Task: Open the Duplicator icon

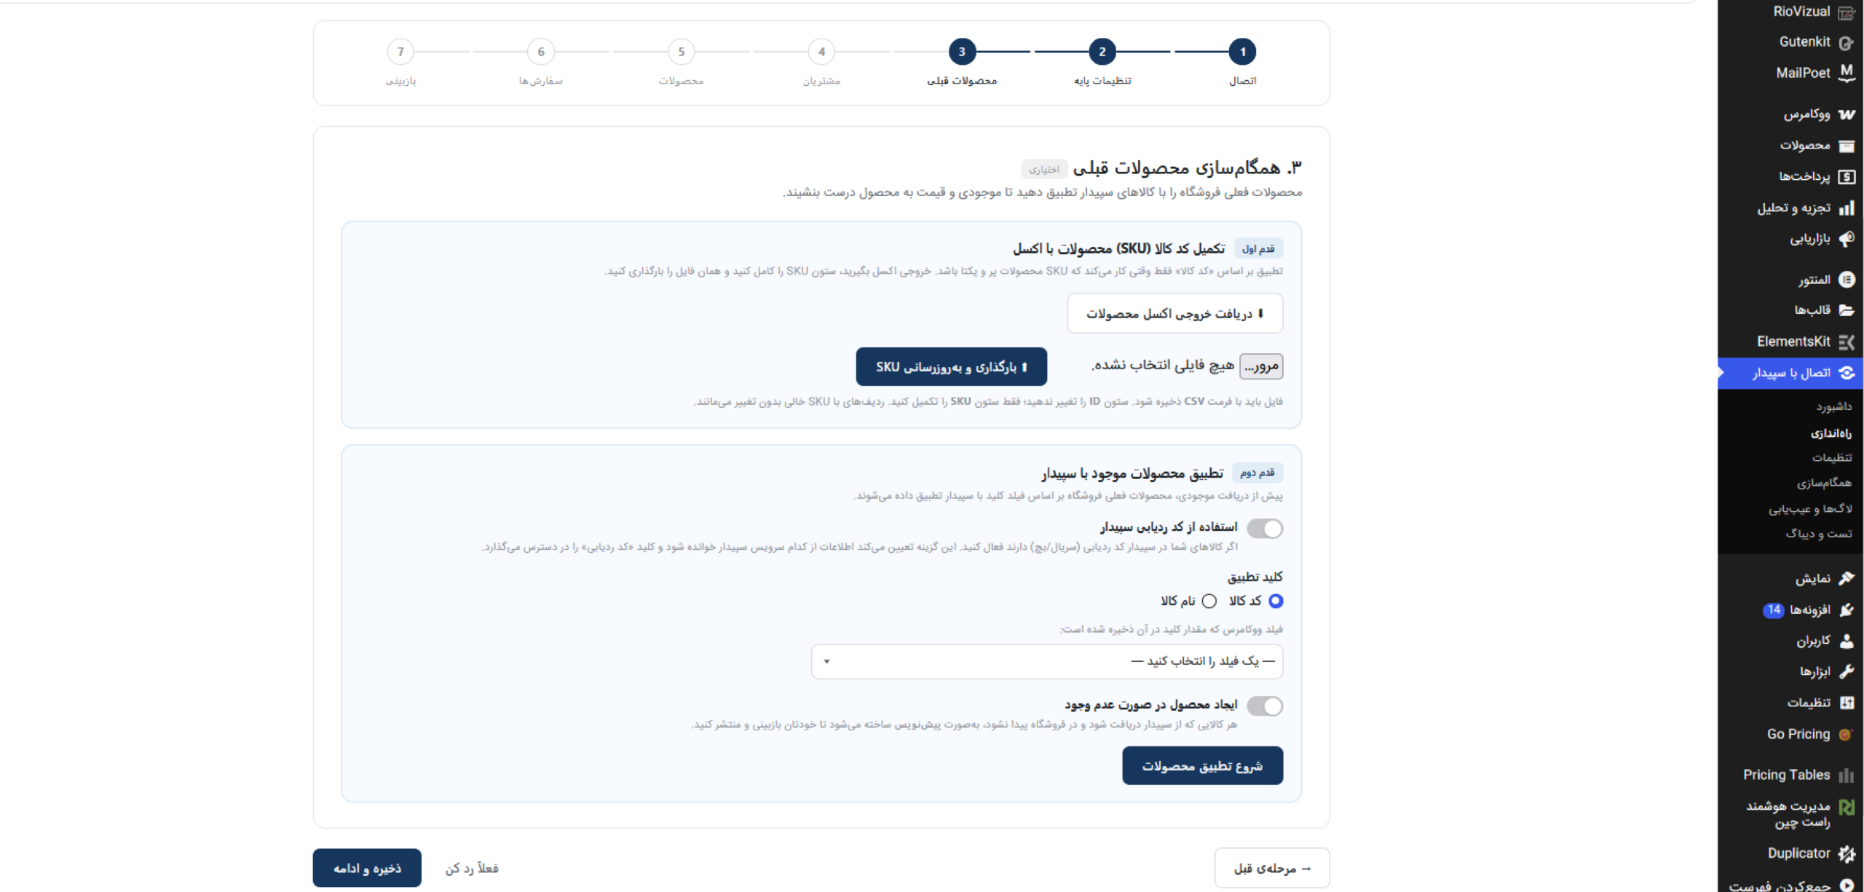Action: tap(1846, 854)
